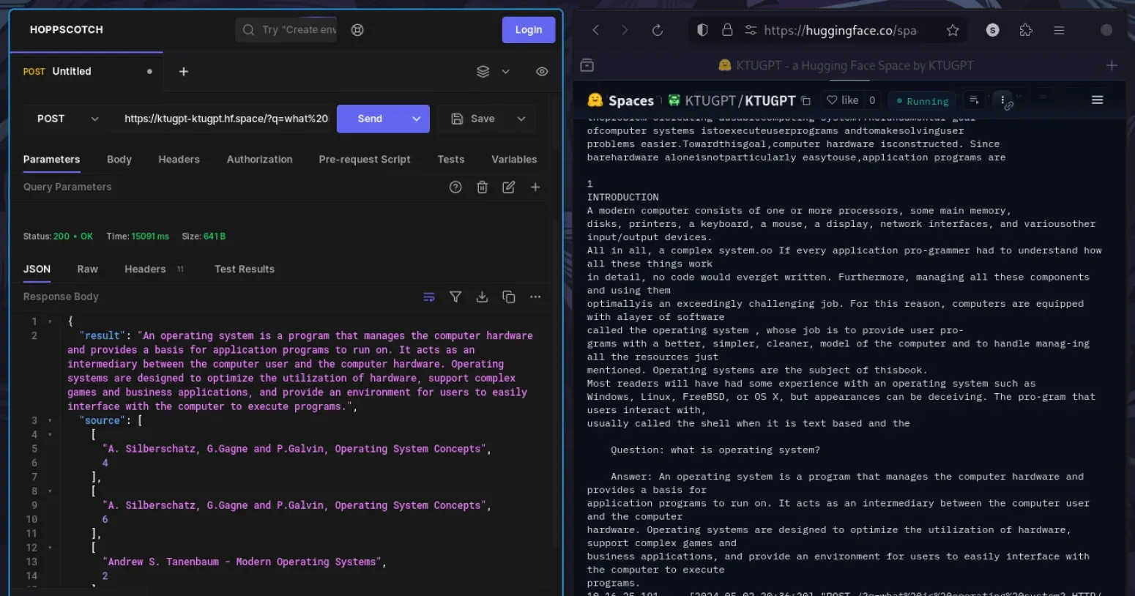This screenshot has width=1135, height=596.
Task: Select the Pre-request Script tab
Action: (365, 159)
